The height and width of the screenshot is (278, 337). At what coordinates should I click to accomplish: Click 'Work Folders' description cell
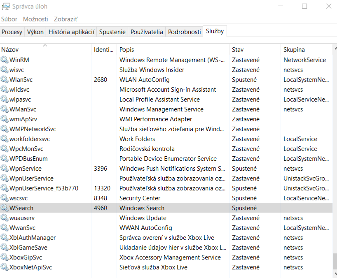point(137,139)
